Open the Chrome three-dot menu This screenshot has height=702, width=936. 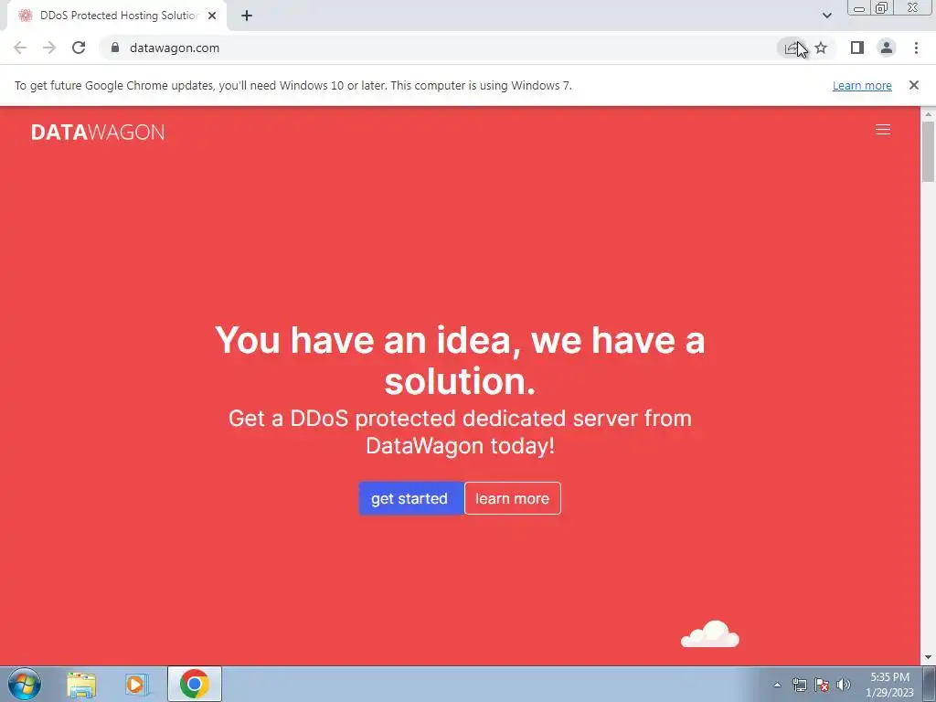(x=916, y=48)
